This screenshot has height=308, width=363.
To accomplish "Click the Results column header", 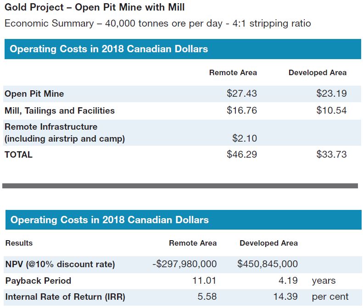I will [x=19, y=243].
